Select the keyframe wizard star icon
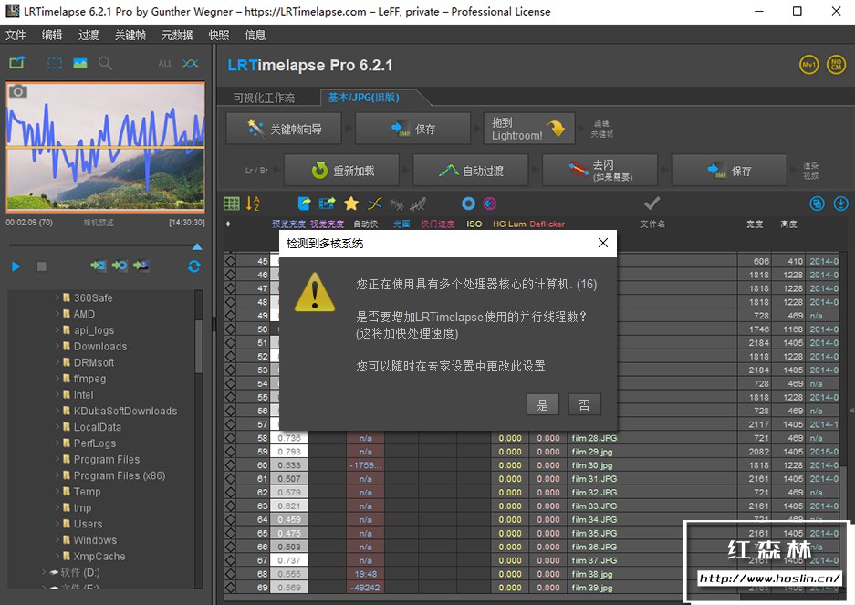This screenshot has height=605, width=855. [349, 203]
